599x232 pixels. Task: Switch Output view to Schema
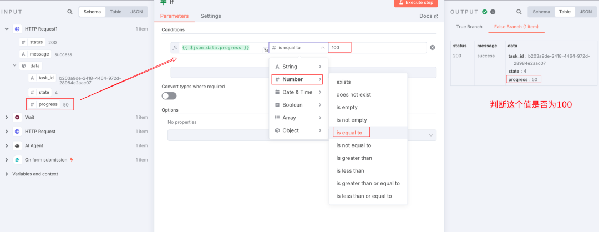pyautogui.click(x=541, y=12)
